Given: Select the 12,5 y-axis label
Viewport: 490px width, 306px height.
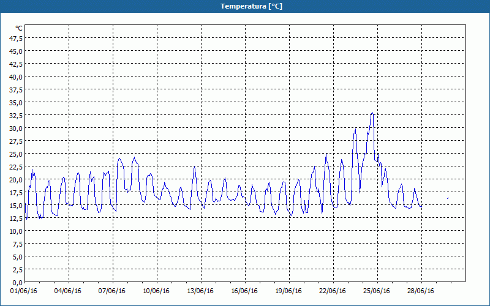Looking at the screenshot, I should (16, 218).
